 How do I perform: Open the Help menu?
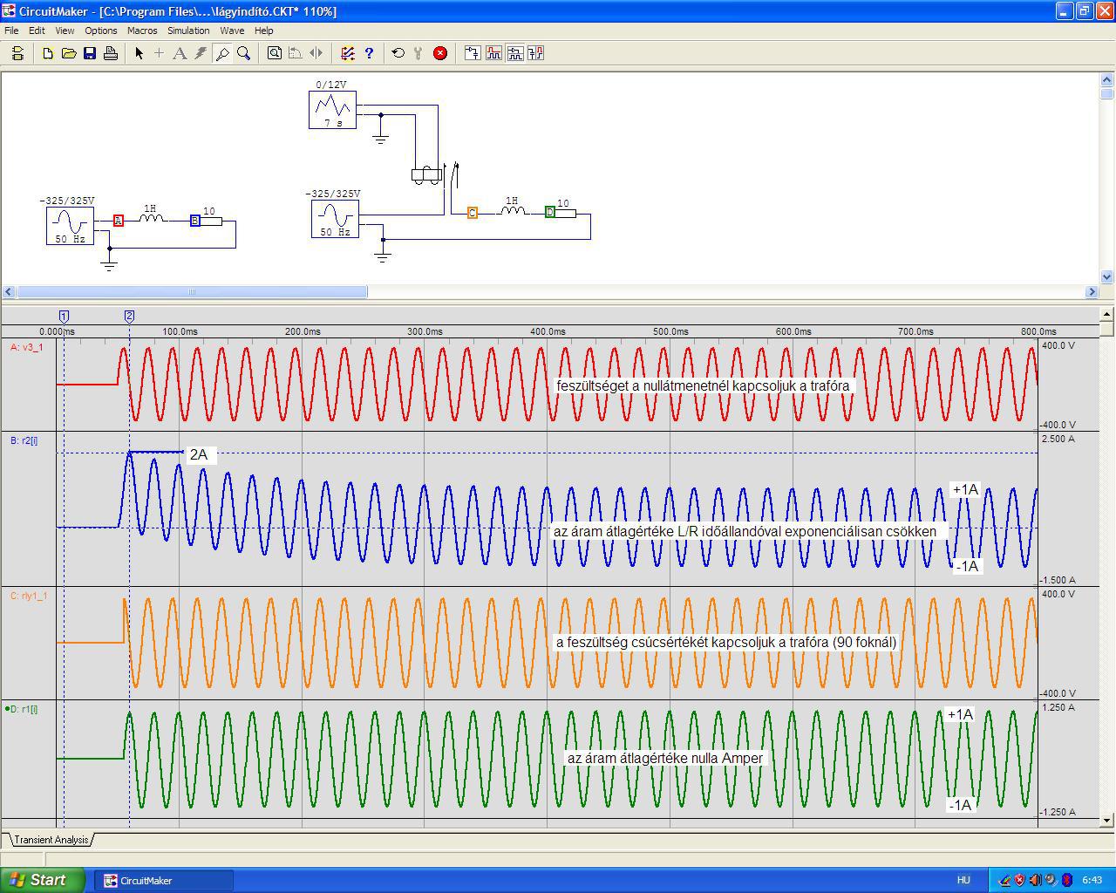[263, 31]
